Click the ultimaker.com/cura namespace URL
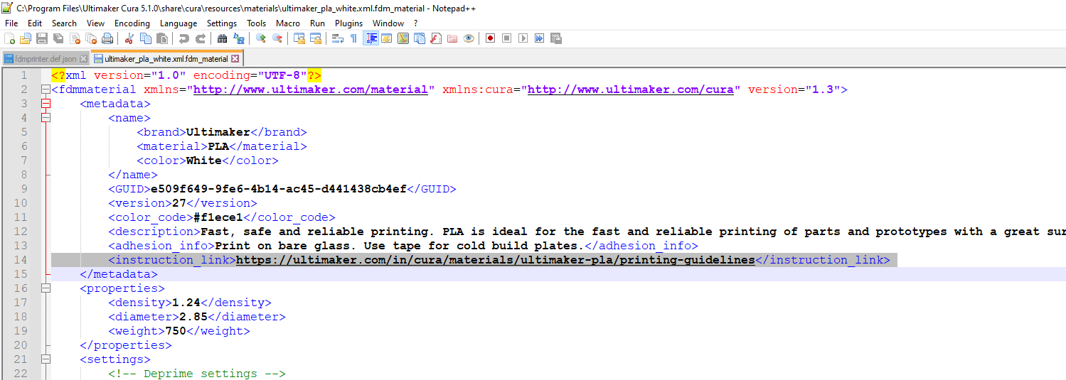Image resolution: width=1066 pixels, height=380 pixels. [x=630, y=89]
